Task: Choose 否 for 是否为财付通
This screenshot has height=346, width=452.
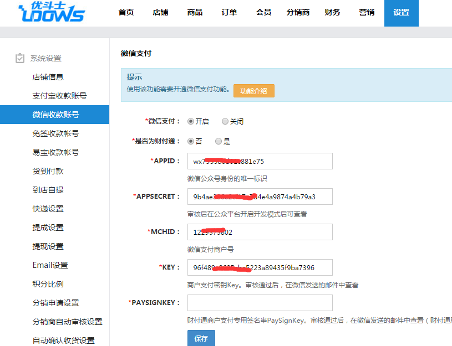Action: [x=191, y=141]
